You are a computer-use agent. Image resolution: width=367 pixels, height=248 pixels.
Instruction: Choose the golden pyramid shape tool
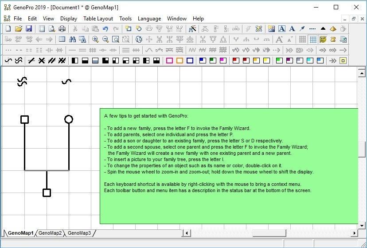tap(333, 28)
